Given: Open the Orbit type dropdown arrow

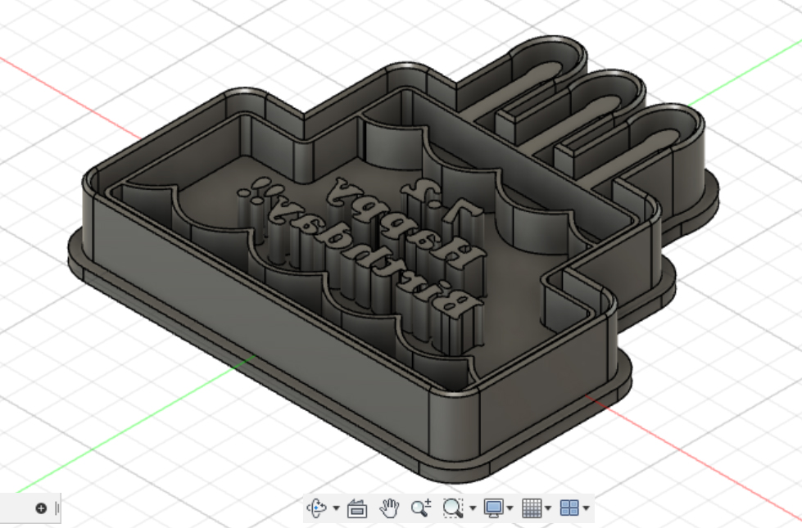Looking at the screenshot, I should pos(336,508).
